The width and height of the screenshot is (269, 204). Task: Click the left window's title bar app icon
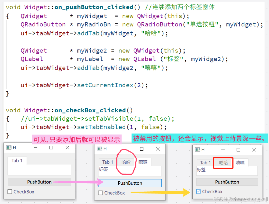(x=9, y=147)
